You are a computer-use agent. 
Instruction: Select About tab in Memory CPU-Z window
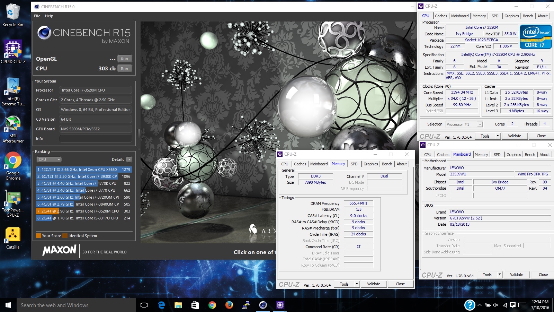coord(402,164)
